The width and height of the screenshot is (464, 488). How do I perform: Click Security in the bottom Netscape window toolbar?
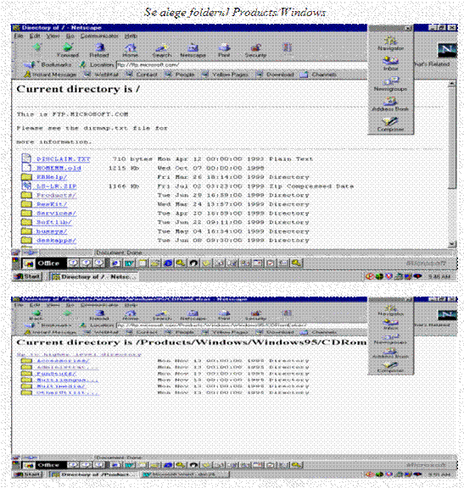point(255,315)
